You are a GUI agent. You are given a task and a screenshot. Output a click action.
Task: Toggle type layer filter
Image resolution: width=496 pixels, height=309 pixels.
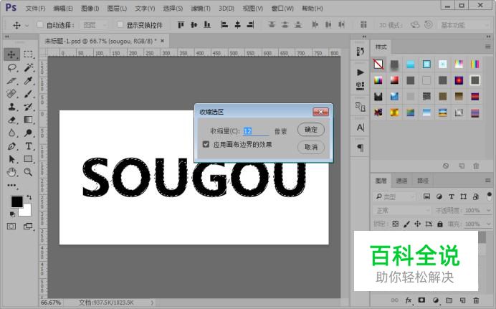tap(452, 196)
